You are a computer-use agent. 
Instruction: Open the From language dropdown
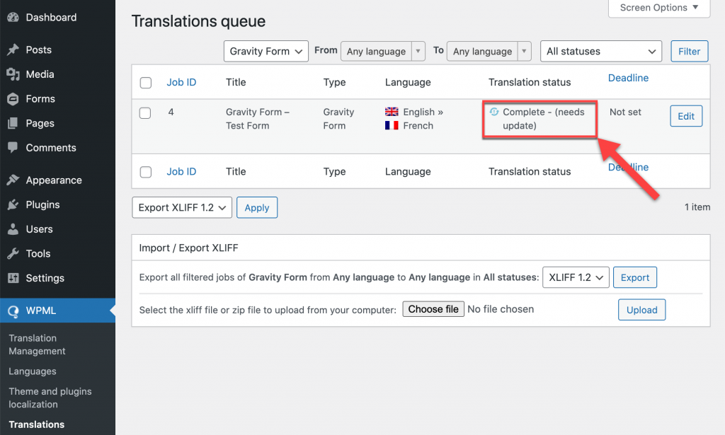(383, 51)
